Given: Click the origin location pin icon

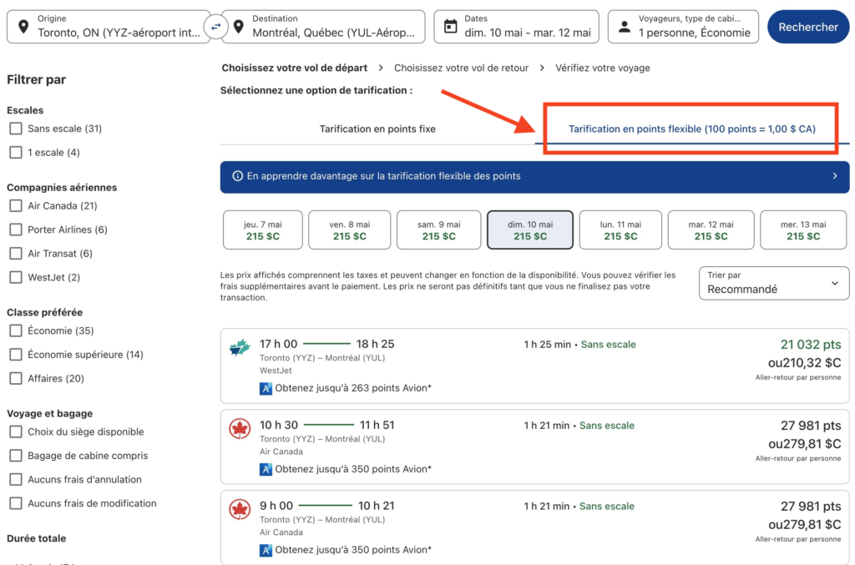Looking at the screenshot, I should coord(23,27).
